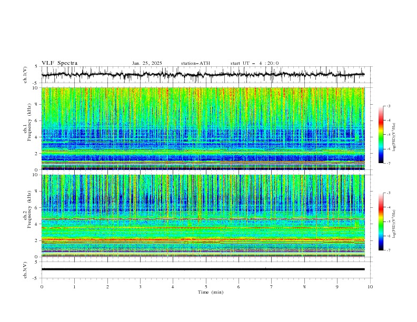This screenshot has width=417, height=322.
Task: Click tick label "8" on the Time axis
Action: click(x=304, y=287)
